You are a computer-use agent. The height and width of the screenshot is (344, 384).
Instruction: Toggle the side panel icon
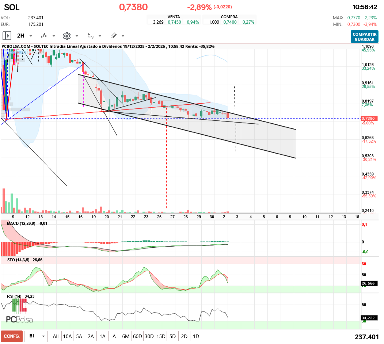pos(7,36)
